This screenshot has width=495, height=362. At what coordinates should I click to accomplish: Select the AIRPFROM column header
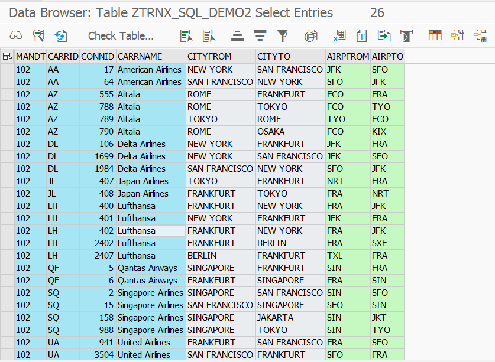click(348, 57)
